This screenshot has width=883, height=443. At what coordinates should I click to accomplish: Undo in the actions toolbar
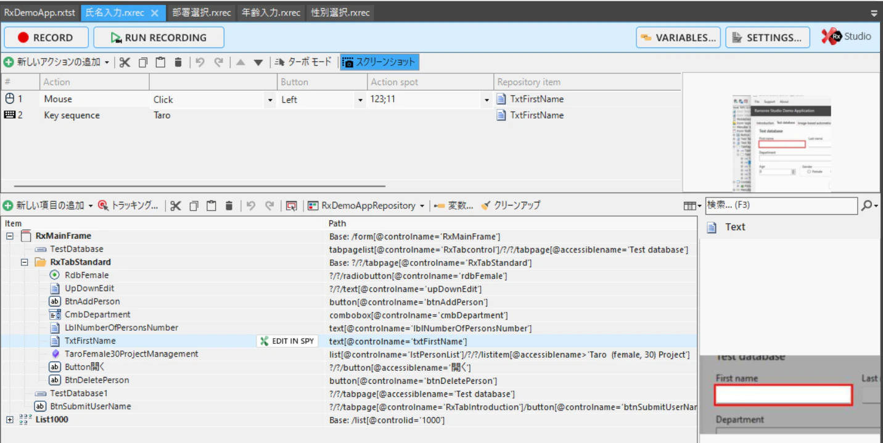(x=200, y=62)
